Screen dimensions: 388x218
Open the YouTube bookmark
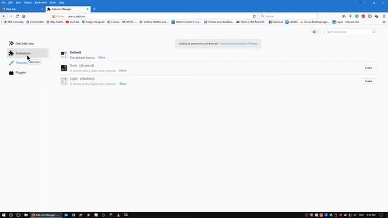tap(73, 22)
